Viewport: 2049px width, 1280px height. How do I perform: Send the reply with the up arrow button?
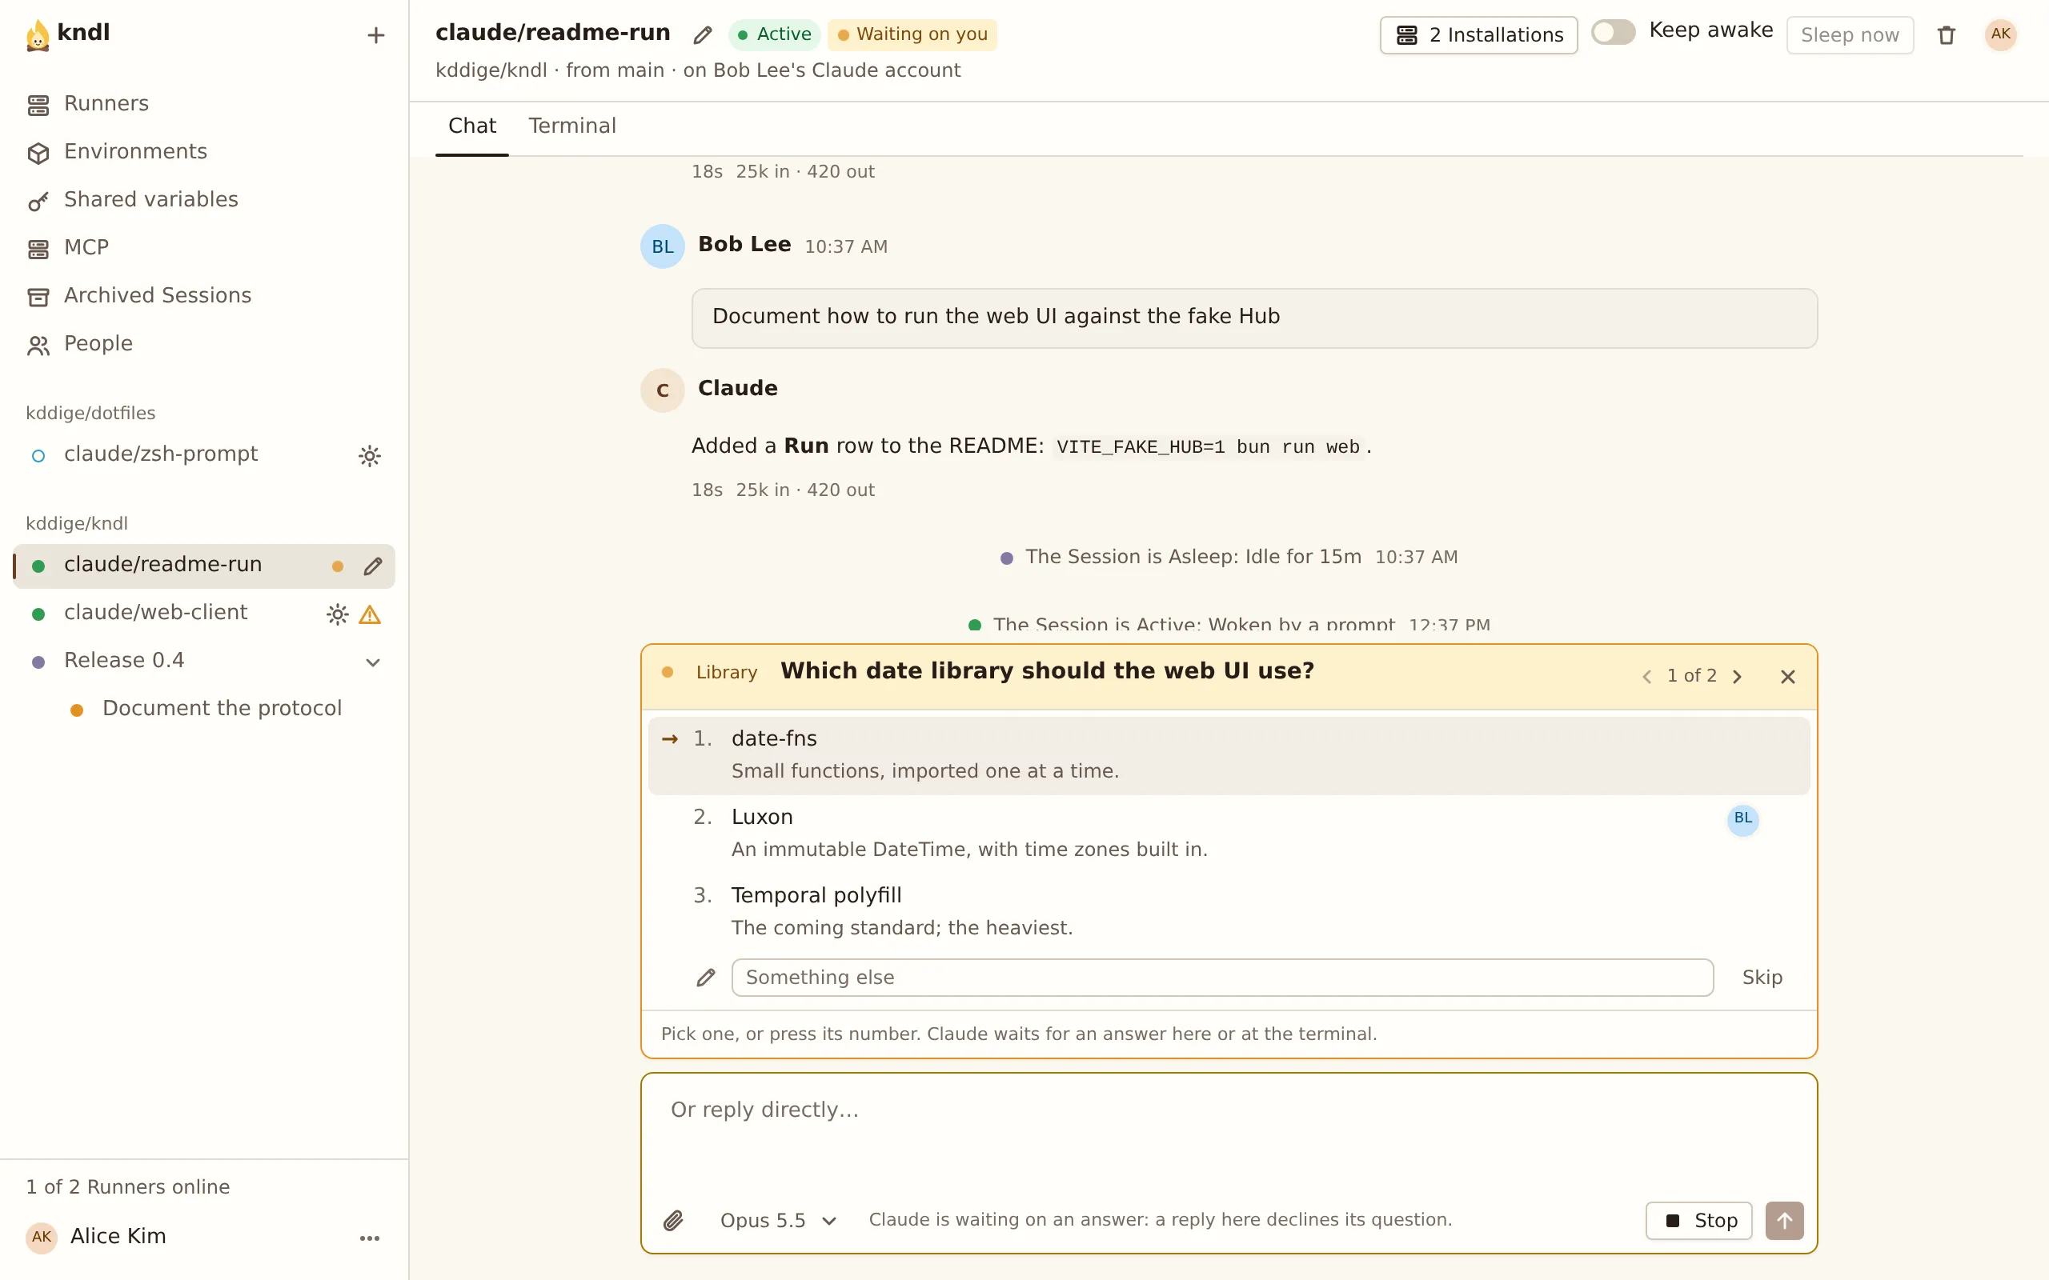click(x=1784, y=1220)
